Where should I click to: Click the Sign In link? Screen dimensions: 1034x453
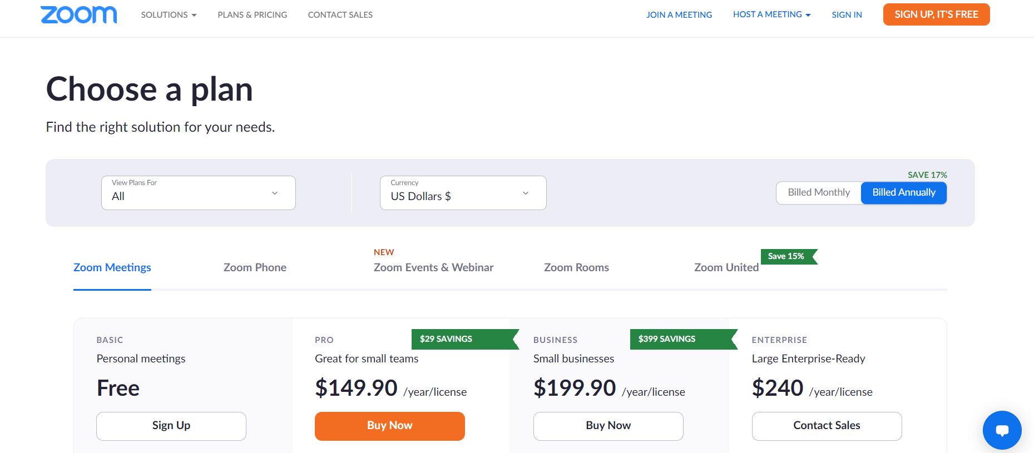click(847, 15)
